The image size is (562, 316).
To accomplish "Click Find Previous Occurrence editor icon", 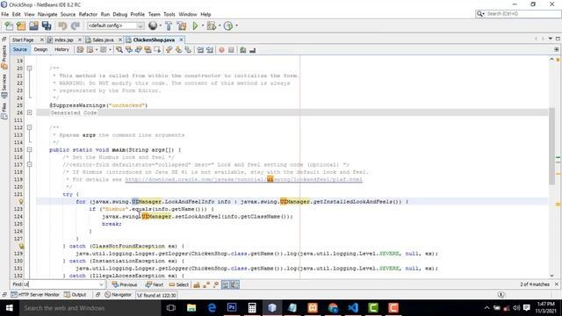I will pyautogui.click(x=129, y=50).
